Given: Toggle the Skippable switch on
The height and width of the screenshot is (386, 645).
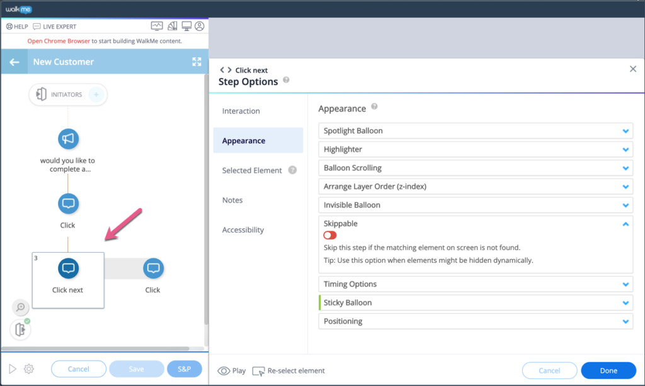Looking at the screenshot, I should click(x=330, y=235).
